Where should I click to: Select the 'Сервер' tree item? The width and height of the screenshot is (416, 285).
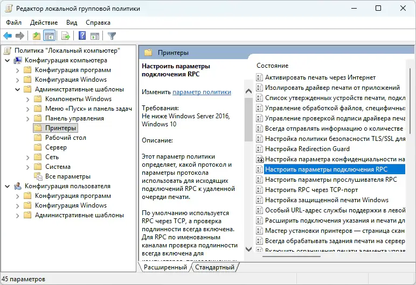click(x=56, y=147)
